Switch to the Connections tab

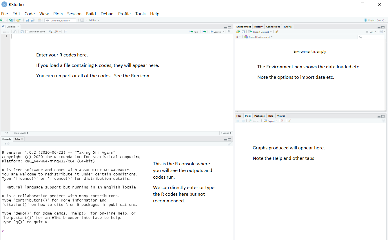click(273, 27)
